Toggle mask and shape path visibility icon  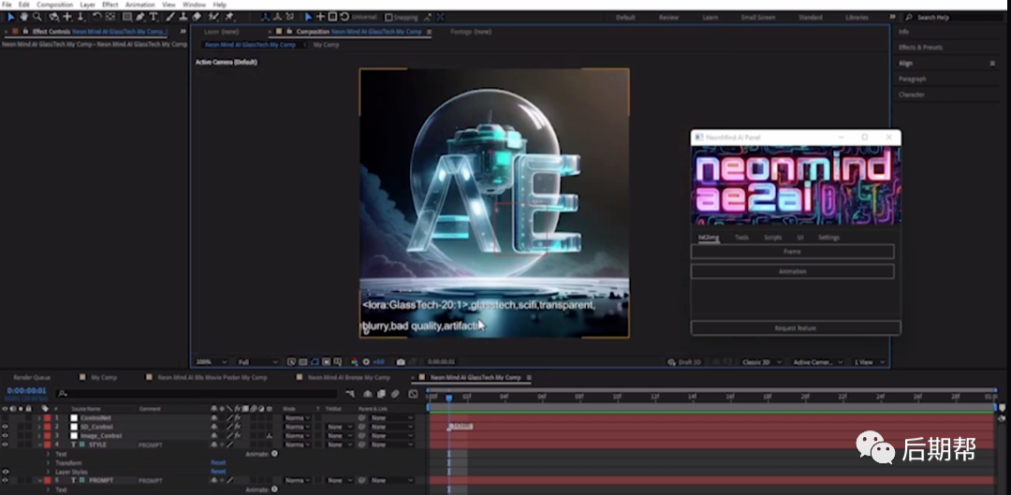315,362
